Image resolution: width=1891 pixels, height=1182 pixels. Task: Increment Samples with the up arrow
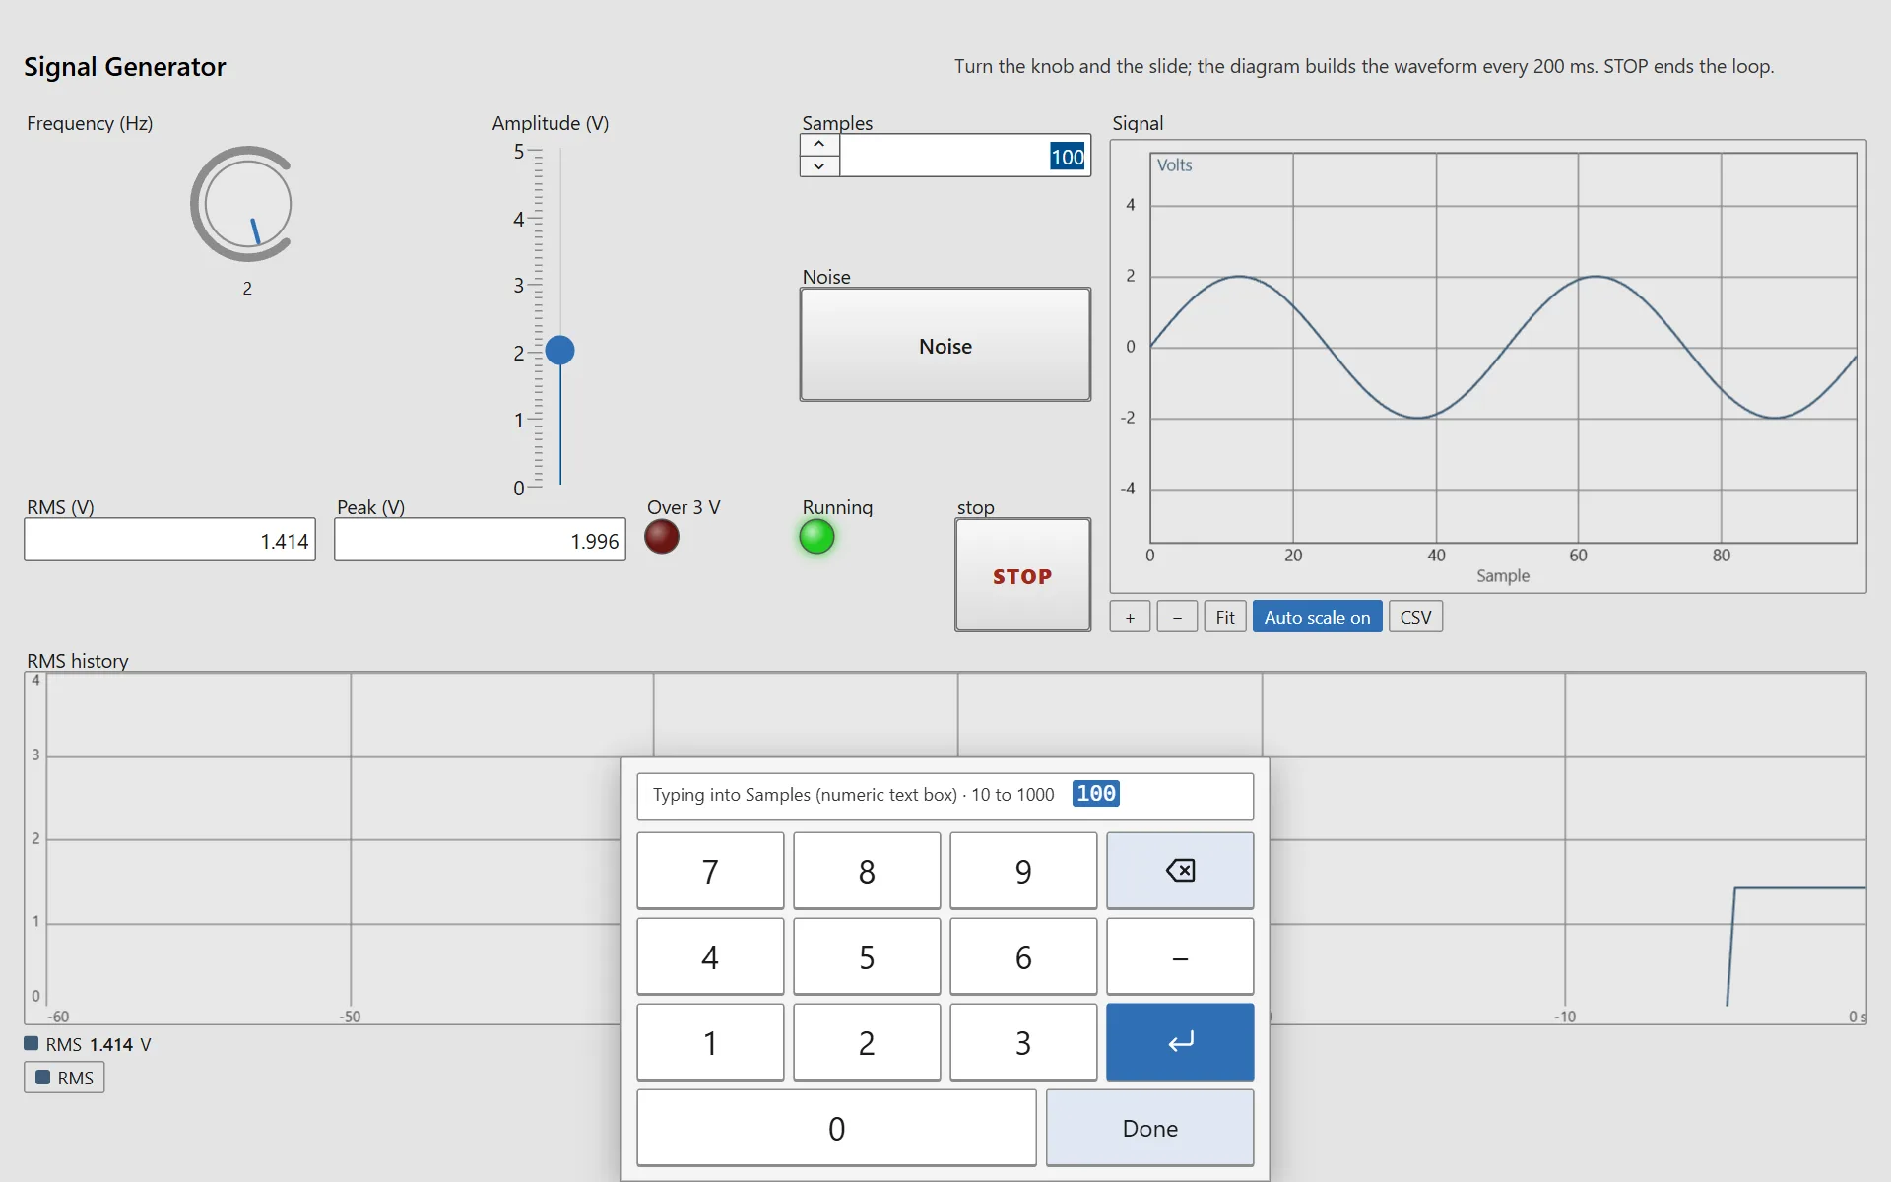coord(819,145)
